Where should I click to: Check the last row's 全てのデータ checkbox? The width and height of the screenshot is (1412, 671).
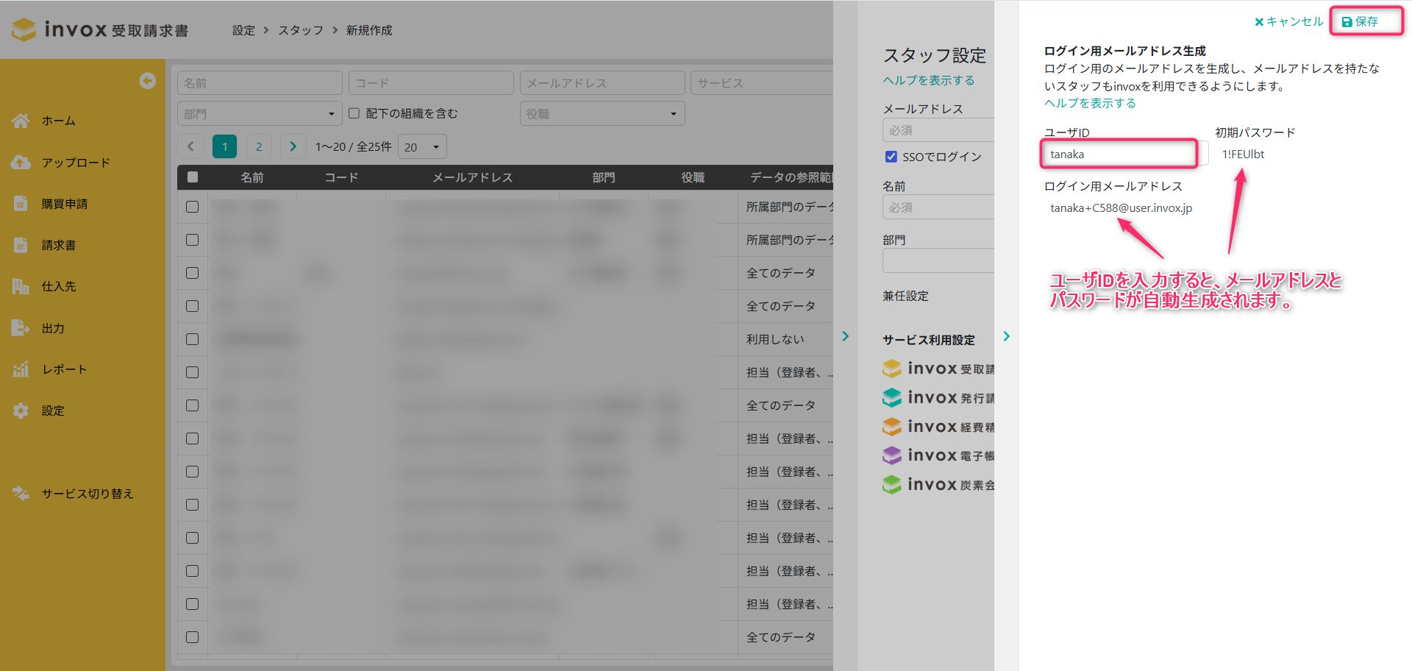pos(193,637)
